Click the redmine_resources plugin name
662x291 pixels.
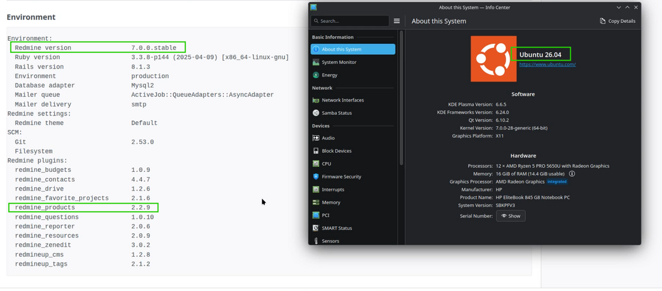coord(46,236)
